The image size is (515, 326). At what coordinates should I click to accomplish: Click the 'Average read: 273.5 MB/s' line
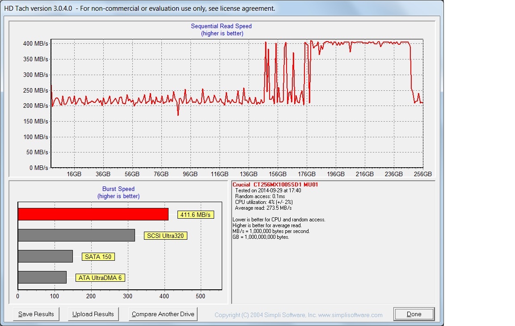[x=263, y=208]
